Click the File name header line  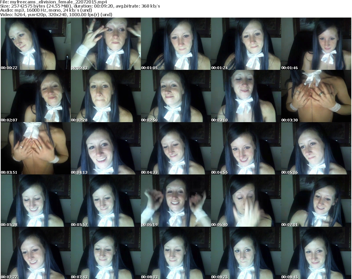[54, 2]
